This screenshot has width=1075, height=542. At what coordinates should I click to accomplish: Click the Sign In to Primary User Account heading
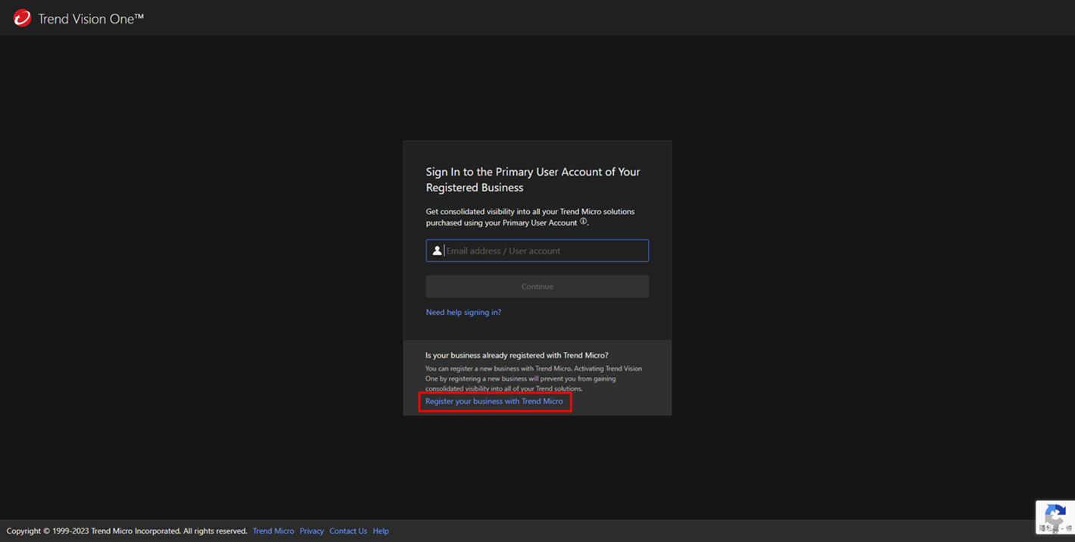(532, 179)
